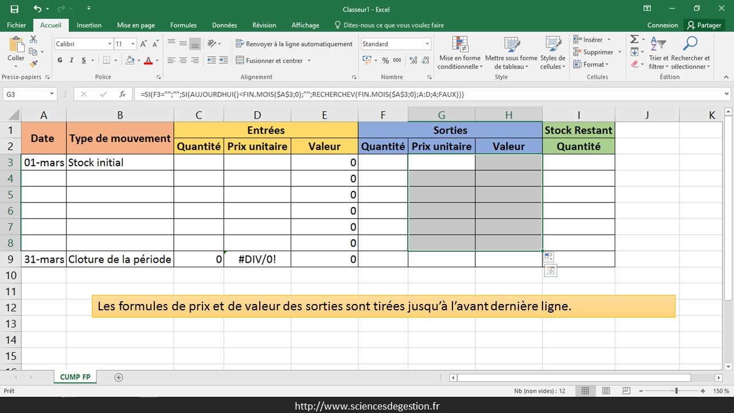Click the AutoSum sigma icon
Image resolution: width=734 pixels, height=413 pixels.
pyautogui.click(x=634, y=40)
